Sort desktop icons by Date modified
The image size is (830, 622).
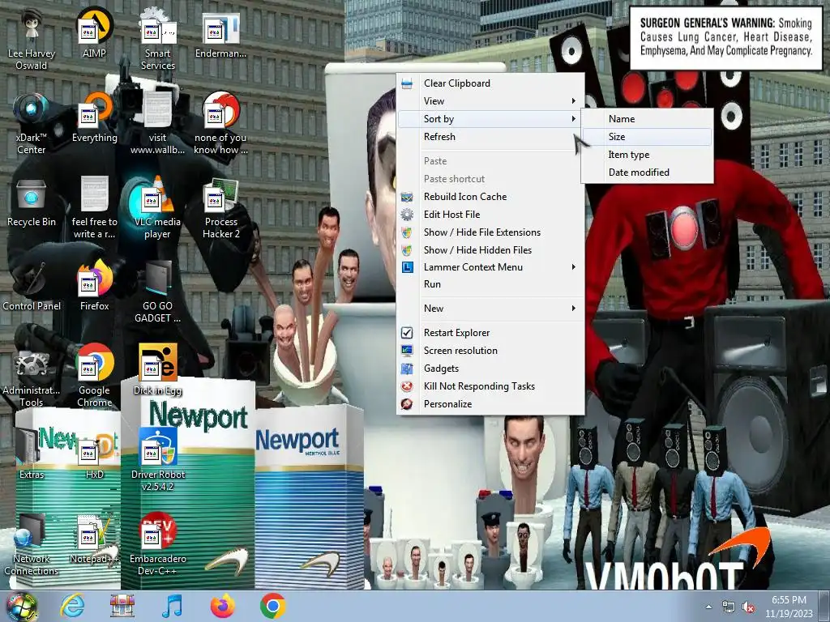pos(648,173)
